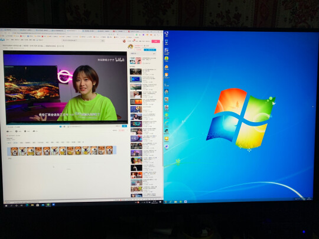
Task: Click the coin icon below the video
Action: [x=17, y=132]
